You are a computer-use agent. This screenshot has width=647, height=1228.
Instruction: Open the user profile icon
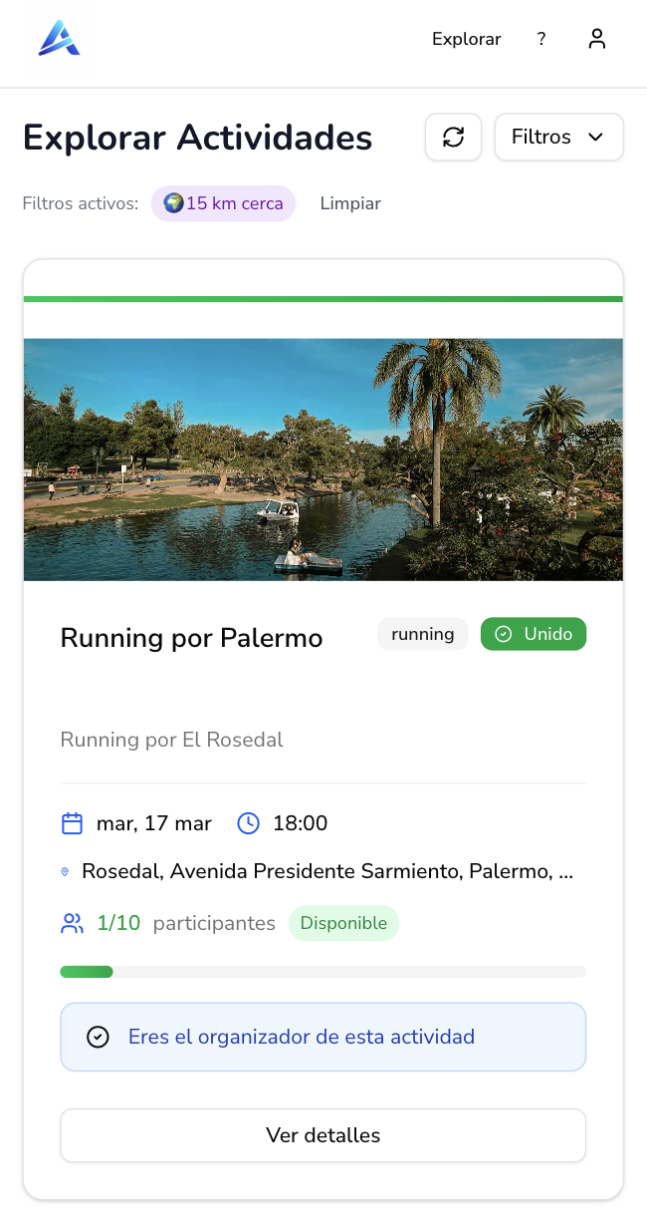[x=596, y=39]
